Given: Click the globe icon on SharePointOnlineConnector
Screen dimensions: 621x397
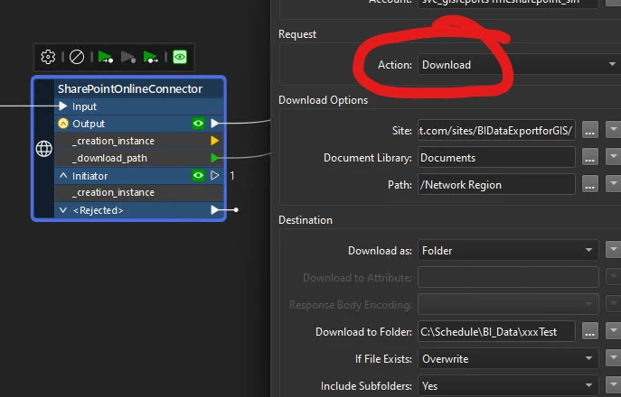Looking at the screenshot, I should click(x=44, y=149).
